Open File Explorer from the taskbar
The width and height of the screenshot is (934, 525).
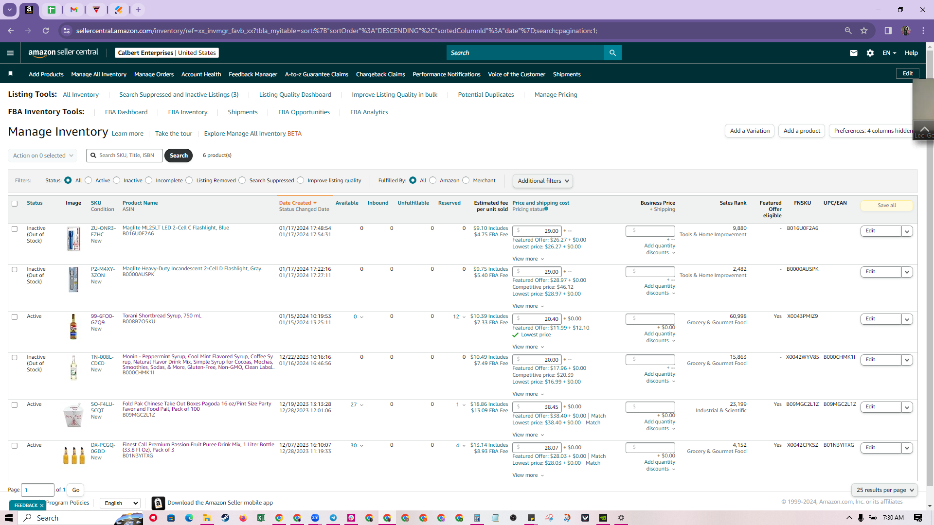tap(207, 518)
